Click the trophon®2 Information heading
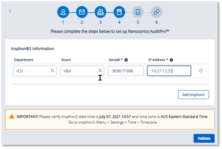The width and height of the screenshot is (222, 149). click(33, 49)
